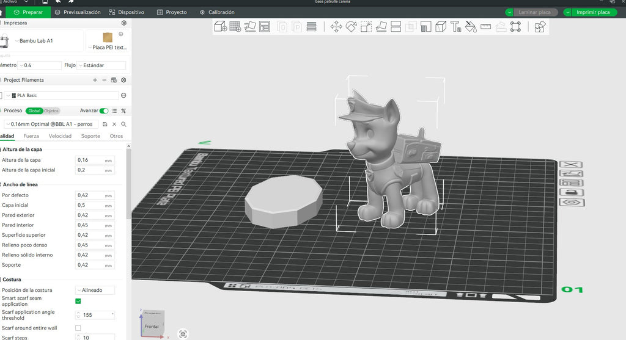This screenshot has height=340, width=626.
Task: Remove a filament with the minus icon
Action: 104,80
